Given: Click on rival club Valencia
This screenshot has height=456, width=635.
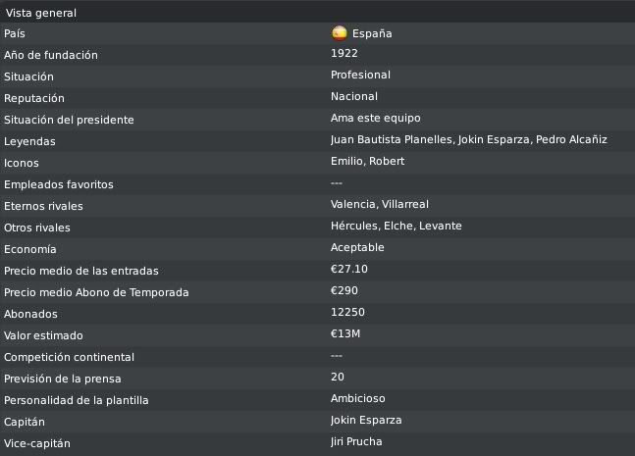Looking at the screenshot, I should tap(352, 204).
